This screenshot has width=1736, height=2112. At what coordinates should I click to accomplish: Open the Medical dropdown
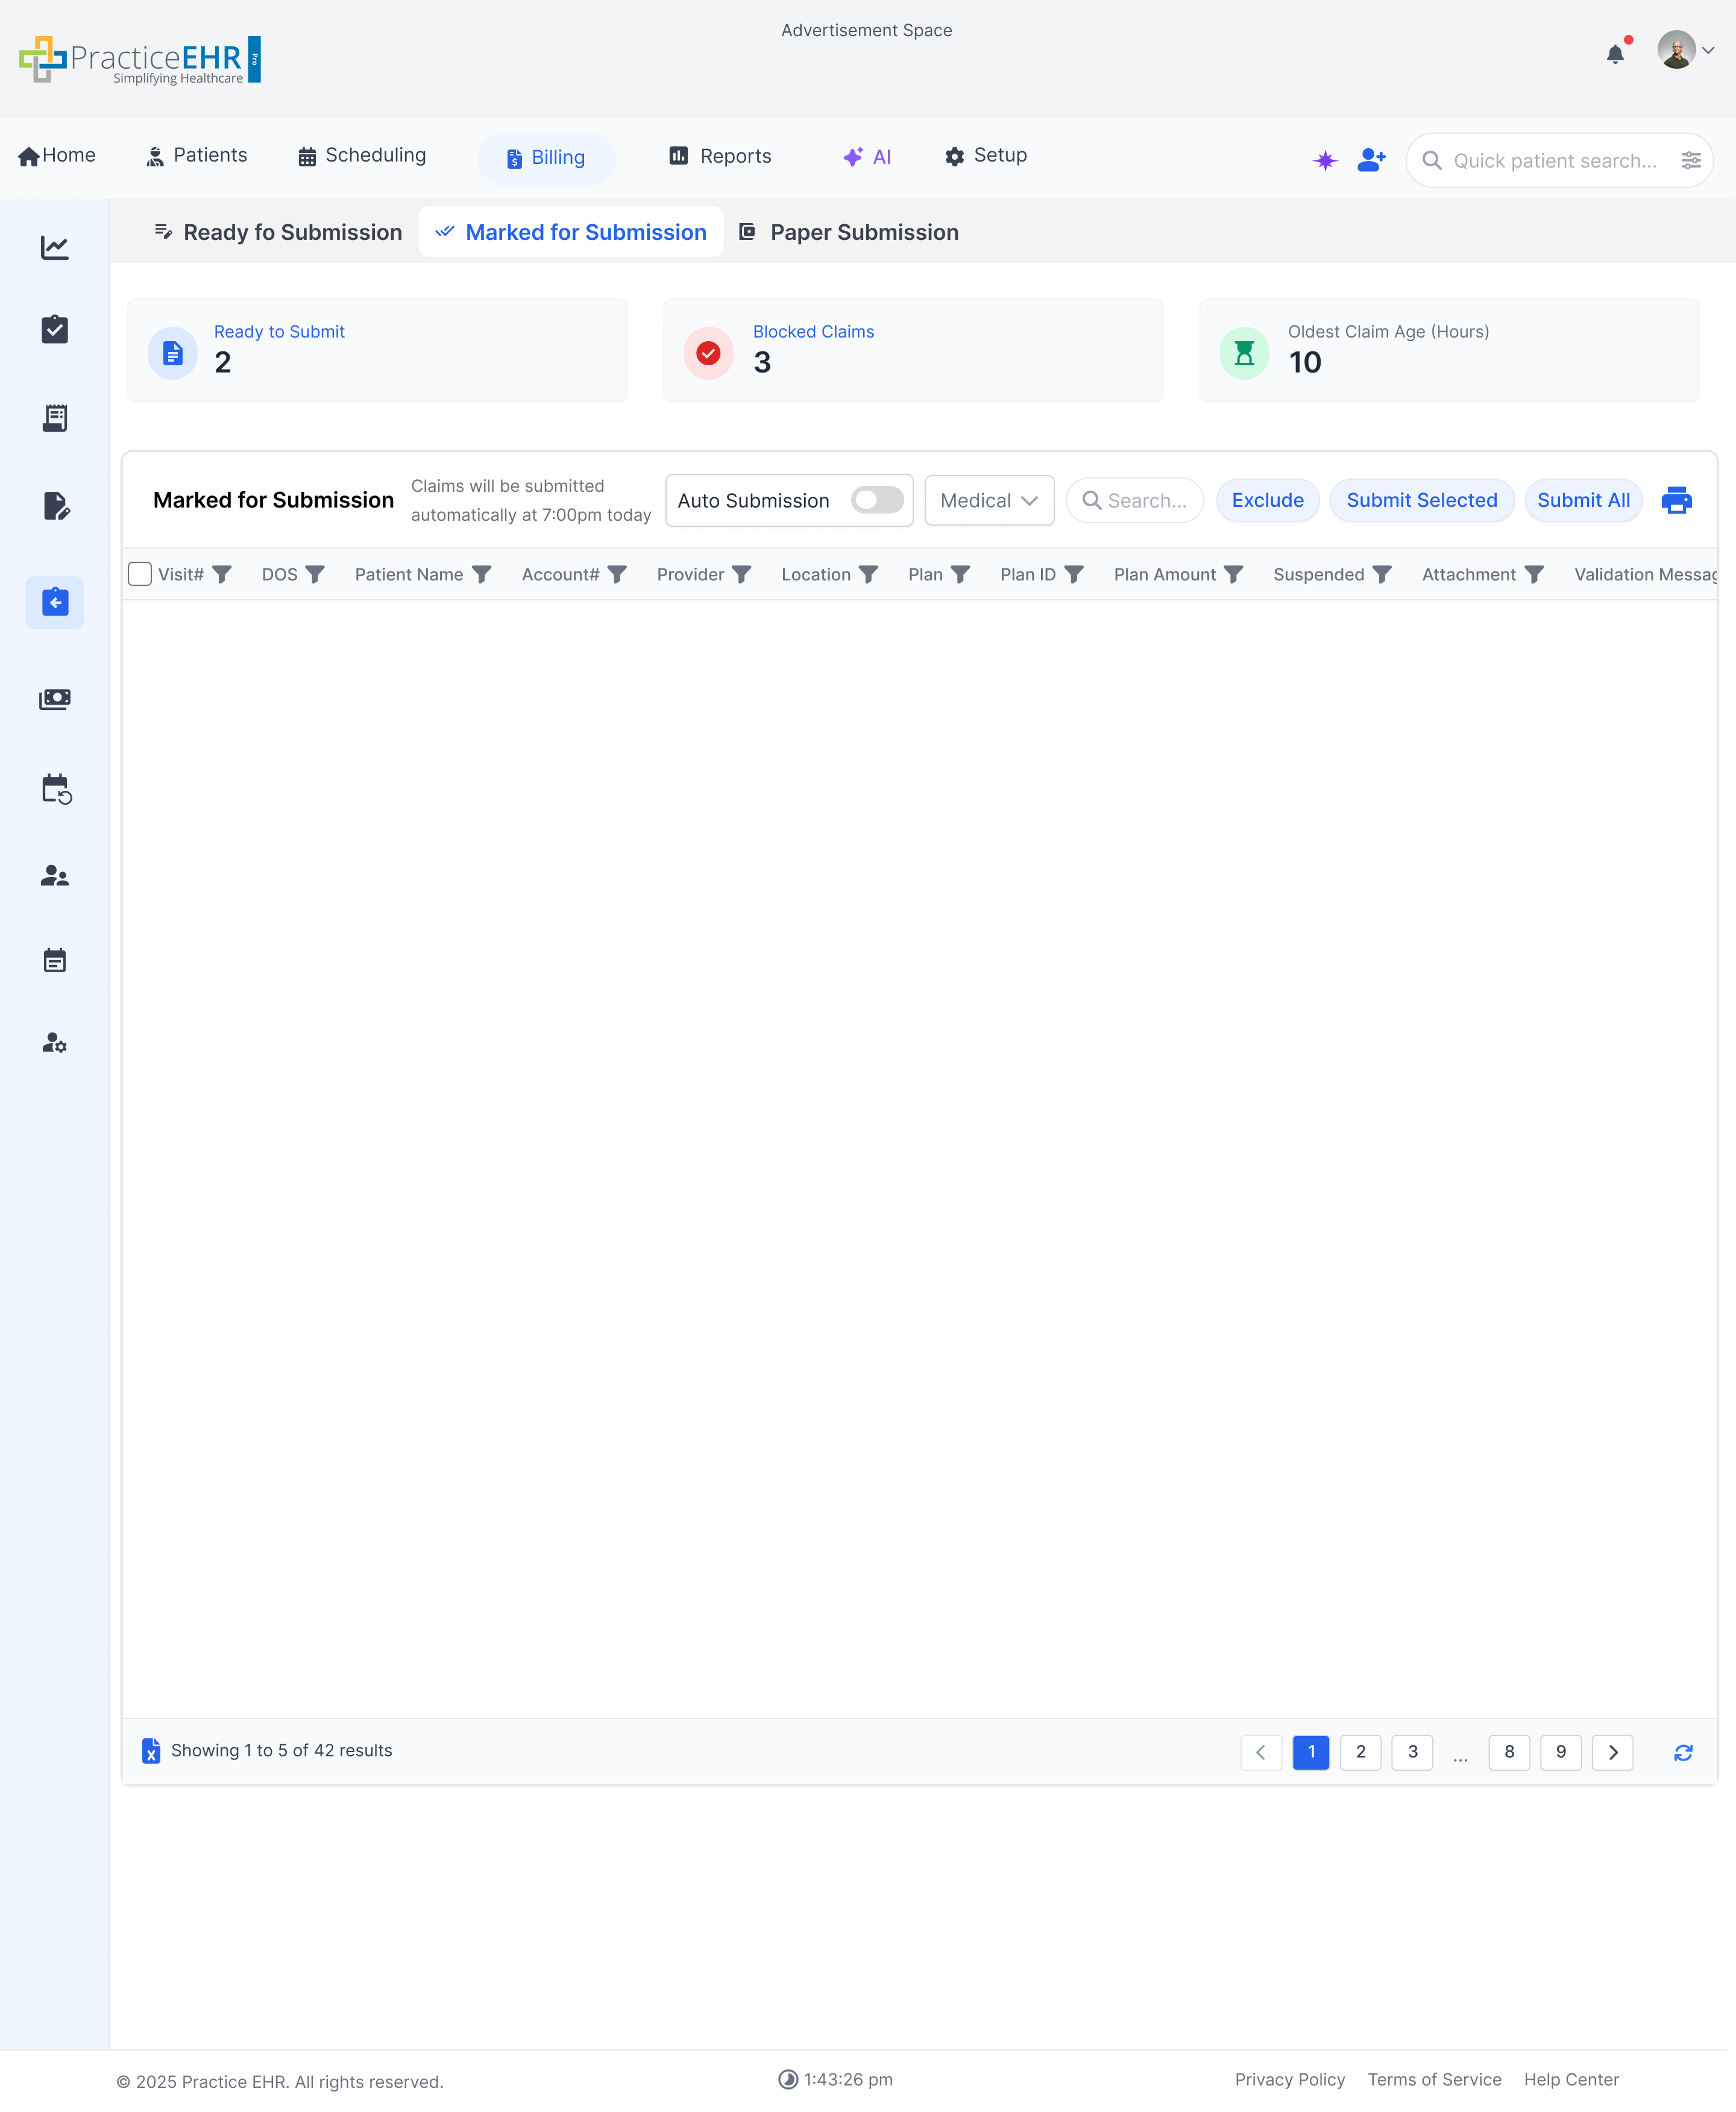point(988,500)
